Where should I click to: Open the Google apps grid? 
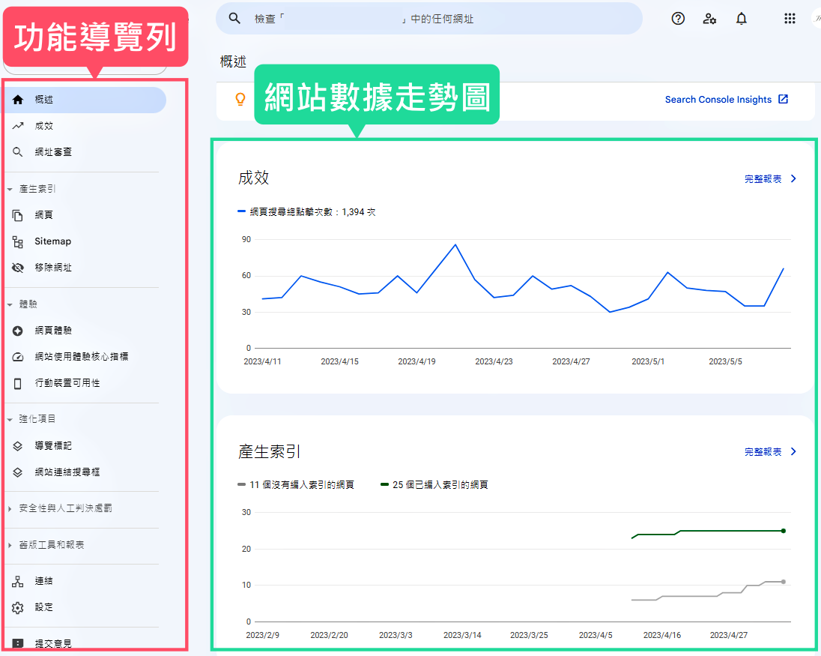coord(790,19)
